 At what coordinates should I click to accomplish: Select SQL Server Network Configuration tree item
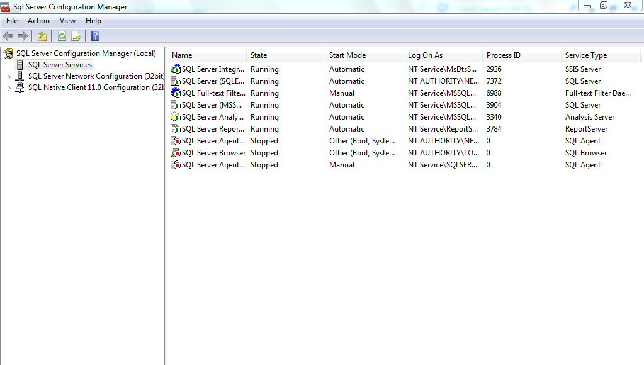click(x=96, y=76)
